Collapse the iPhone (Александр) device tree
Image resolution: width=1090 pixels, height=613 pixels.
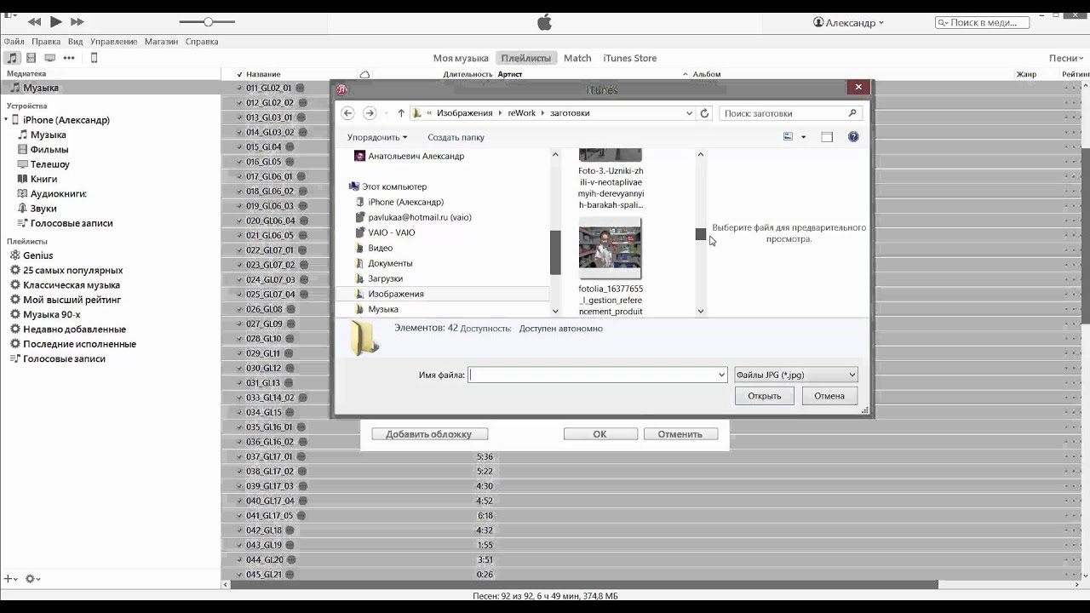(x=5, y=120)
